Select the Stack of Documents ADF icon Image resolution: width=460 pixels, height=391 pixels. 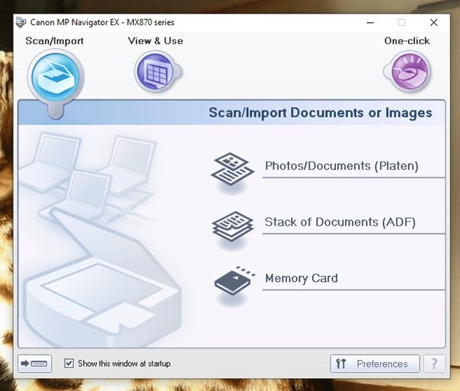(x=232, y=224)
